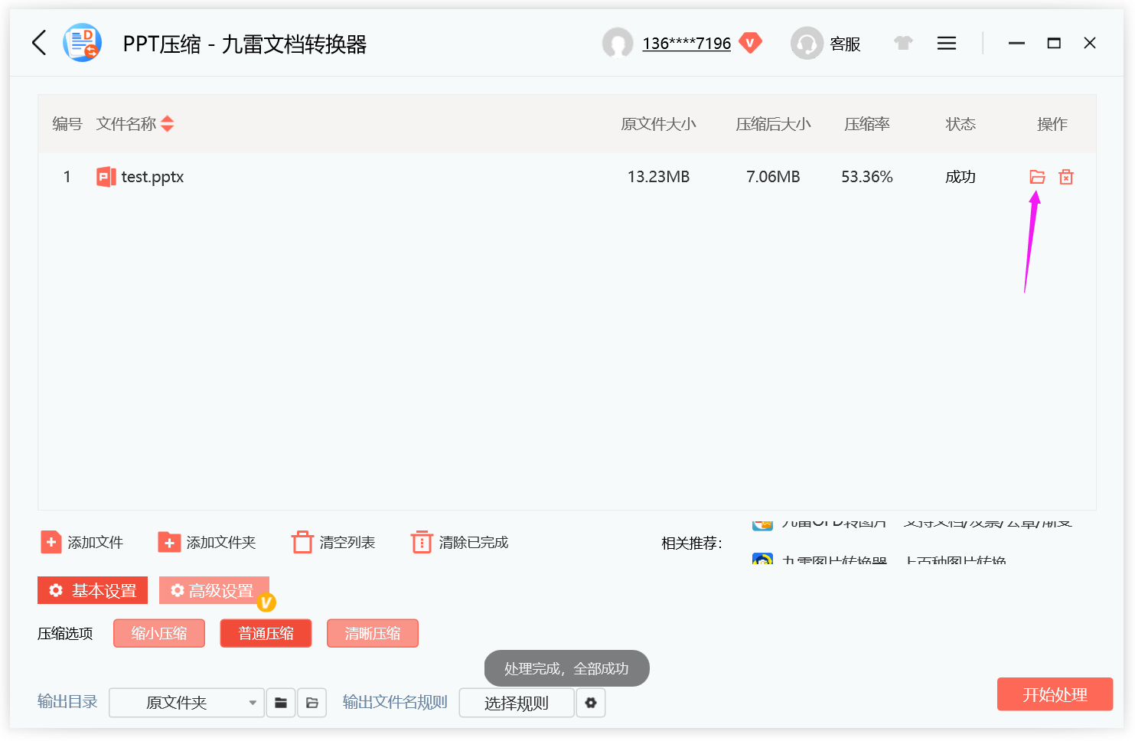Click the 添加文件夹 add folder icon
Image resolution: width=1135 pixels, height=741 pixels.
point(168,542)
